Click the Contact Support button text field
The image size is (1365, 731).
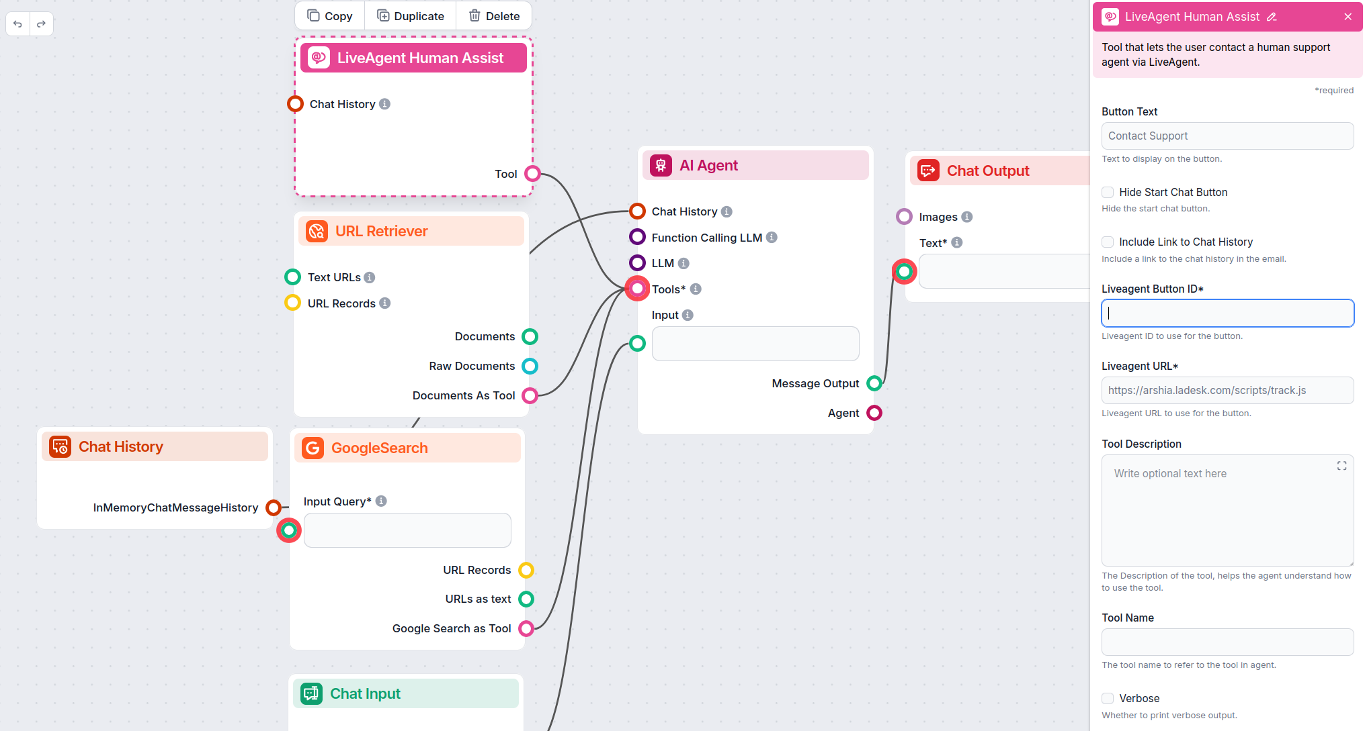pos(1227,136)
